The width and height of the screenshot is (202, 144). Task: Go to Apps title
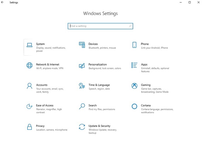coord(144,65)
